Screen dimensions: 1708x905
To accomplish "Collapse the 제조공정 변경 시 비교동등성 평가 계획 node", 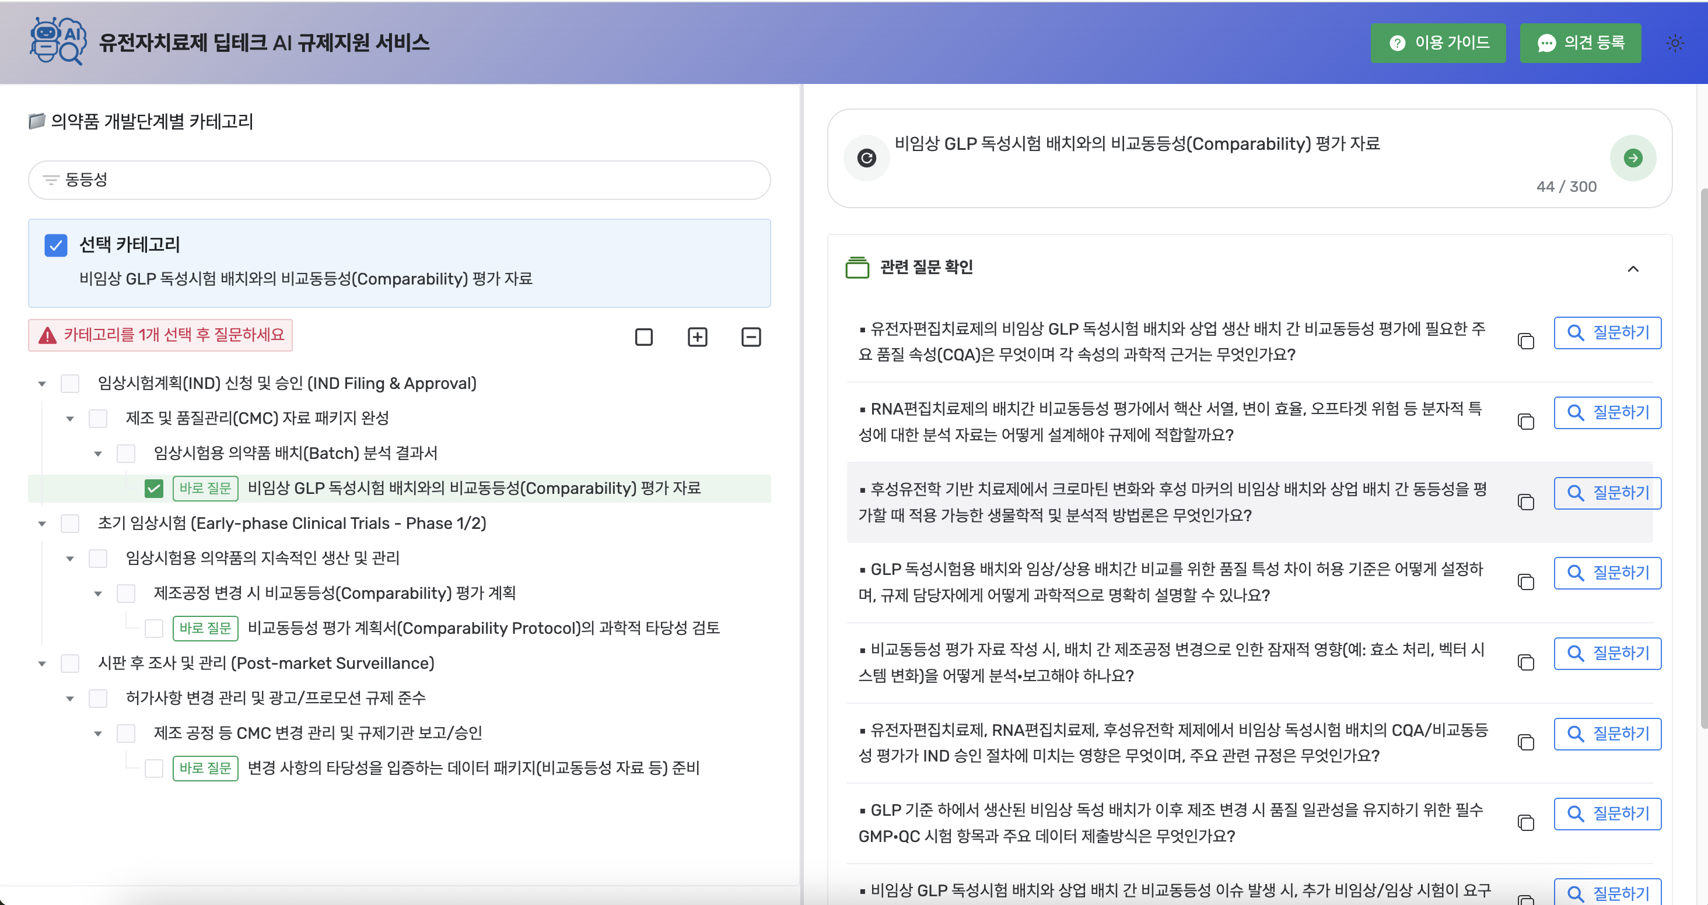I will point(98,594).
